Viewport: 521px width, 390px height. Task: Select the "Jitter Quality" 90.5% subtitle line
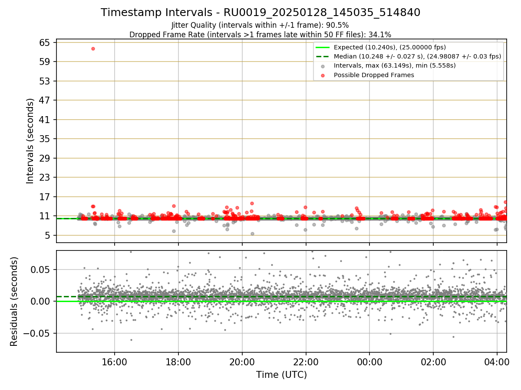coord(260,25)
